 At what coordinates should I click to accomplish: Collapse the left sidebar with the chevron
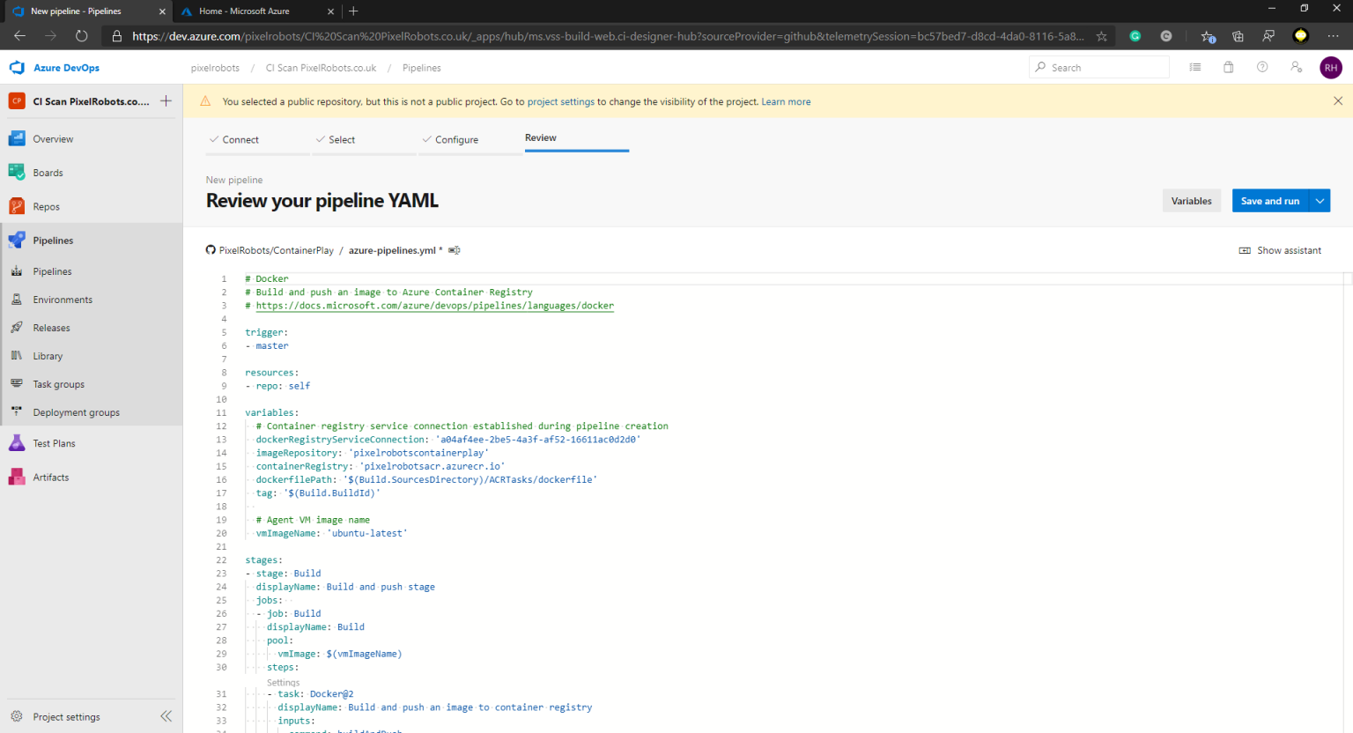point(166,715)
